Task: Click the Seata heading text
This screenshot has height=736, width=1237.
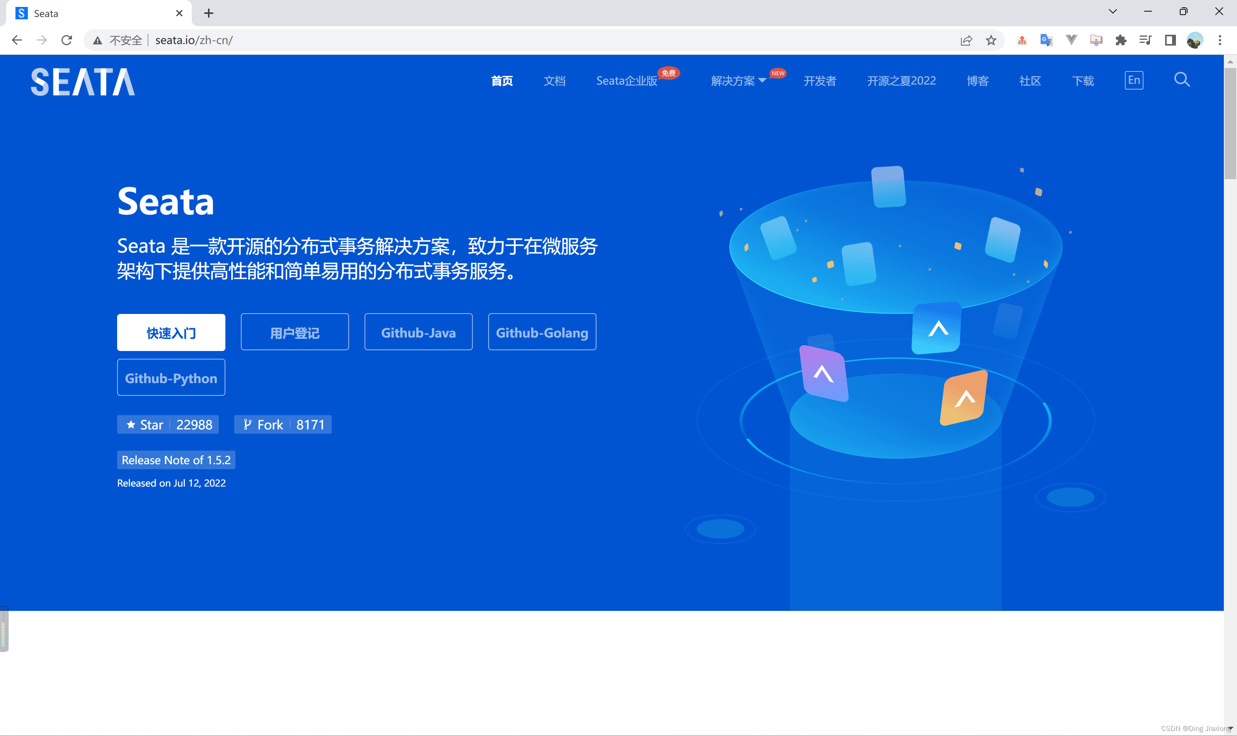Action: [x=166, y=201]
